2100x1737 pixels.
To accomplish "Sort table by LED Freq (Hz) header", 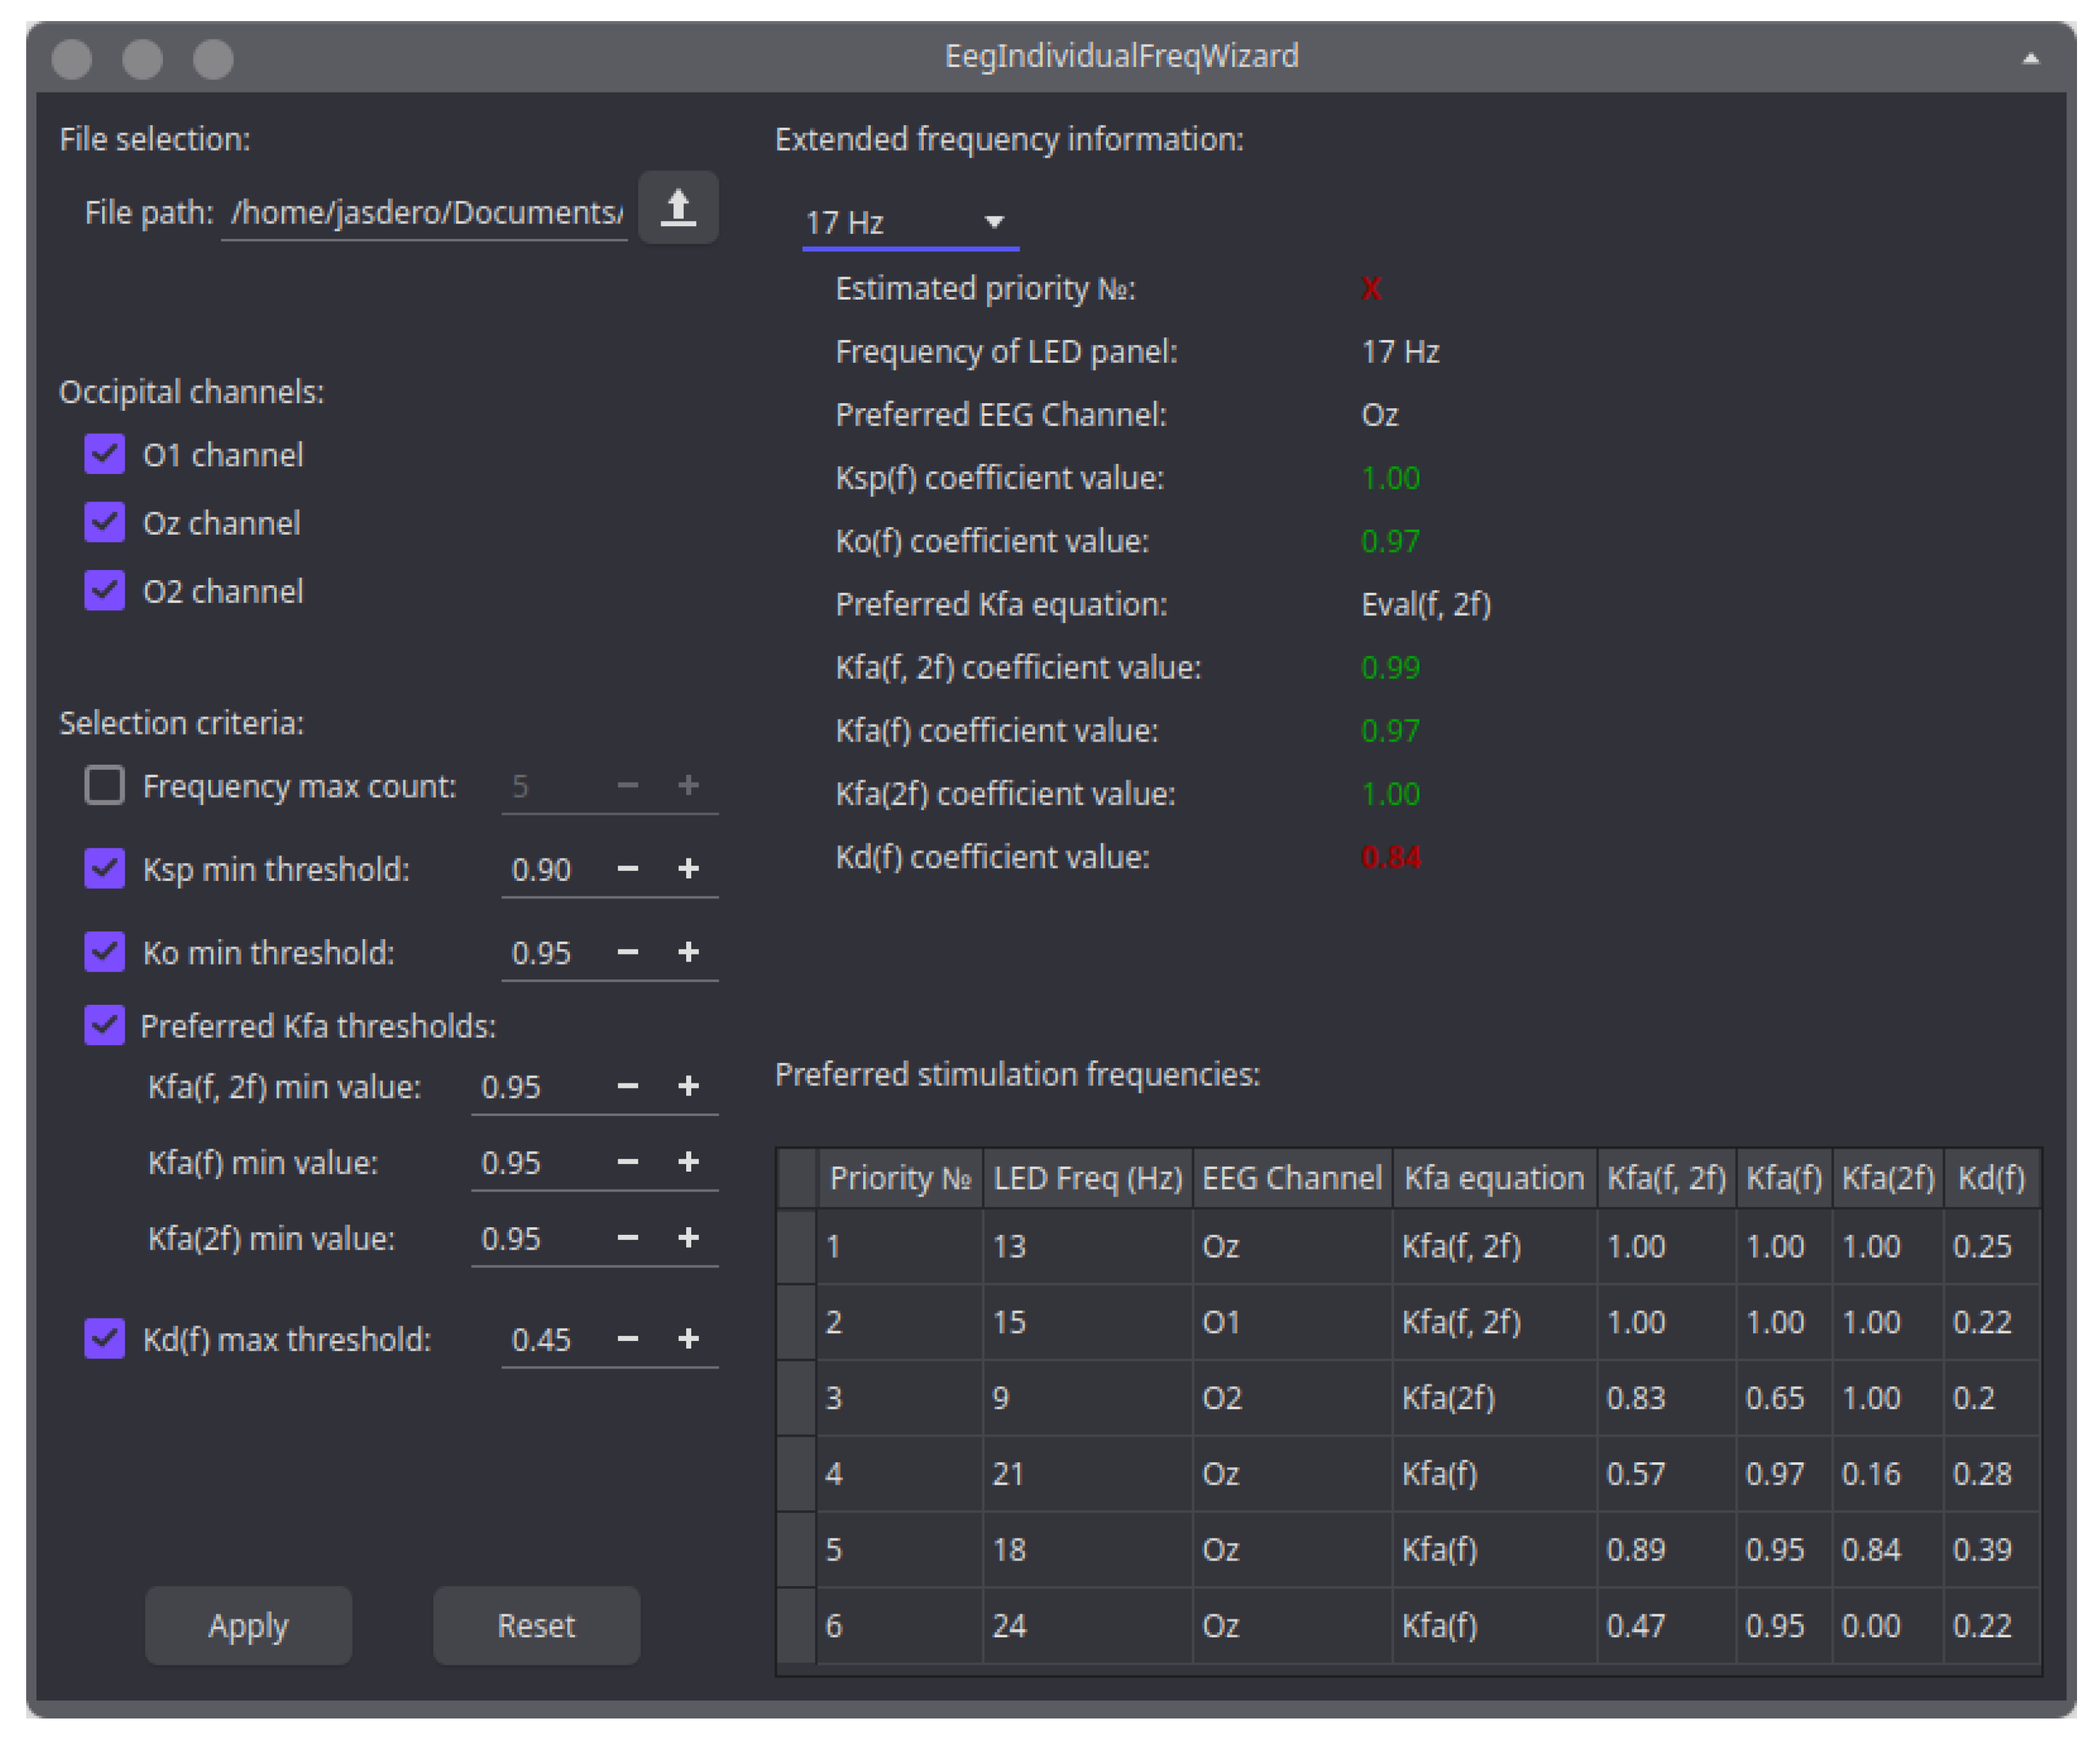I will (1087, 1178).
